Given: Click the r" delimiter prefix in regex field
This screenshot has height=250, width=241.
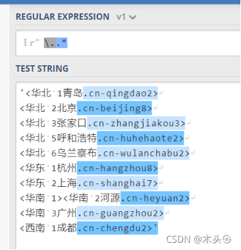Looking at the screenshot, I should [34, 43].
